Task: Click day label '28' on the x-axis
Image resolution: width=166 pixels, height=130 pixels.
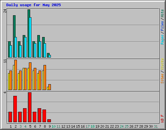Action: click(141, 126)
